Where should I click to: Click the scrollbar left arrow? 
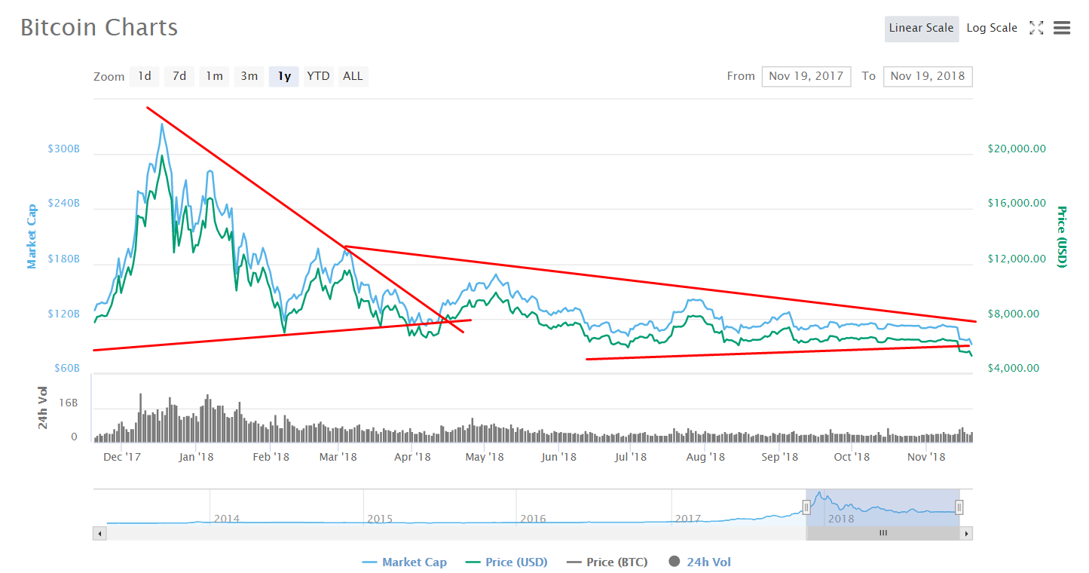click(99, 533)
